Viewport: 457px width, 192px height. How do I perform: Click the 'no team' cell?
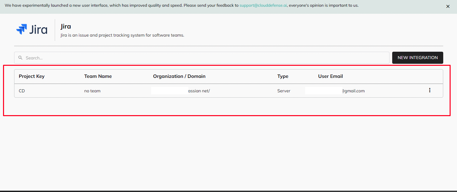click(92, 91)
